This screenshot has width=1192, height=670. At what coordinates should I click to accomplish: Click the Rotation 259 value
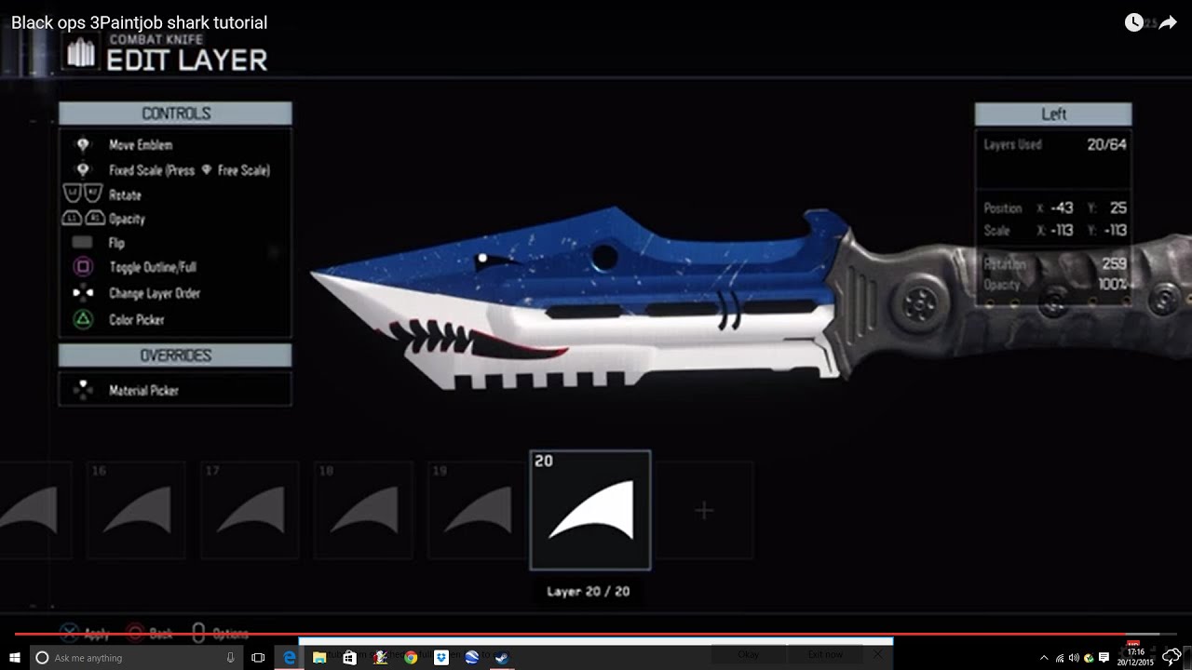tap(1114, 264)
